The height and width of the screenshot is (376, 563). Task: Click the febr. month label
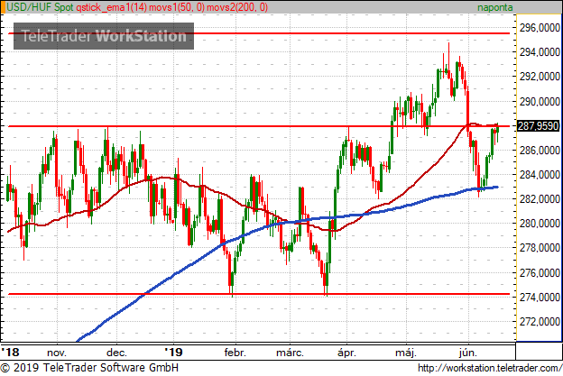click(235, 353)
